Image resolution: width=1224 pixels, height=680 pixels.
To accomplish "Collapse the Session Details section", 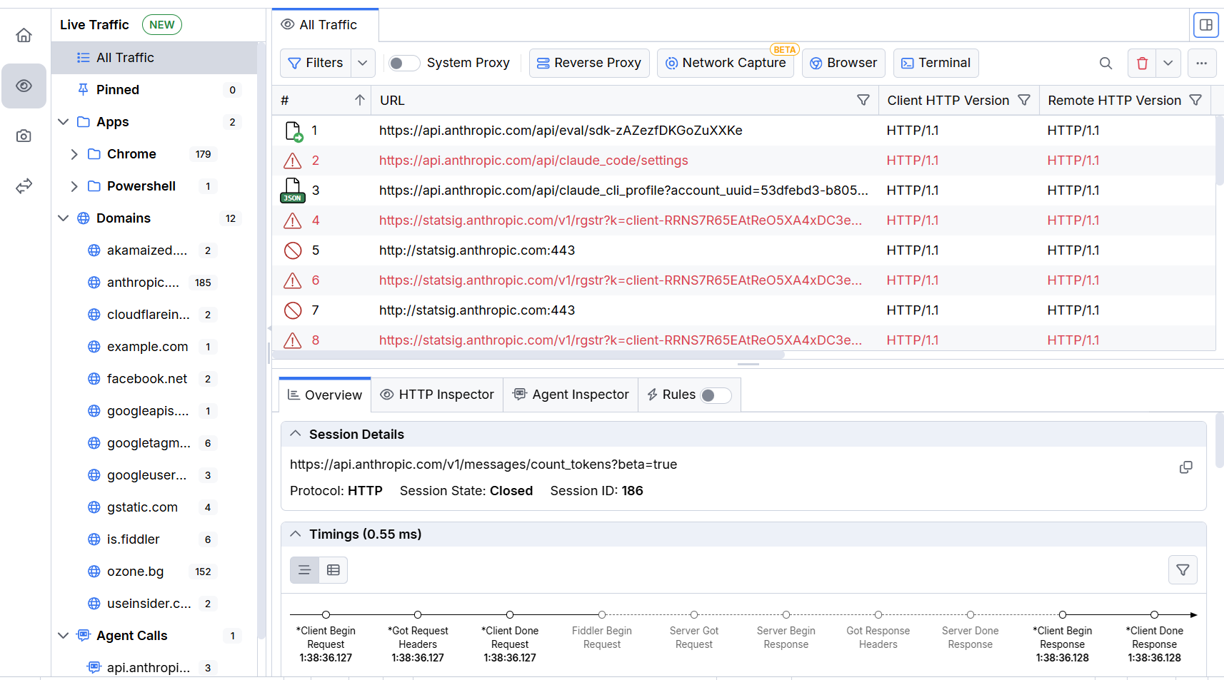I will click(x=295, y=434).
